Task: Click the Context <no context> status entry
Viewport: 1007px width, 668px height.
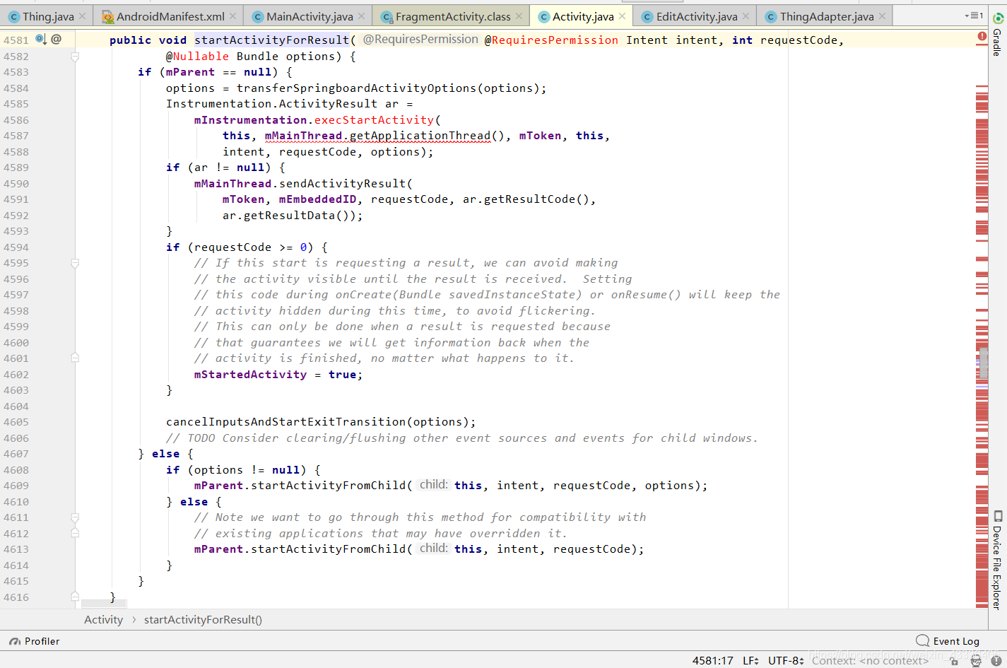Action: coord(870,661)
